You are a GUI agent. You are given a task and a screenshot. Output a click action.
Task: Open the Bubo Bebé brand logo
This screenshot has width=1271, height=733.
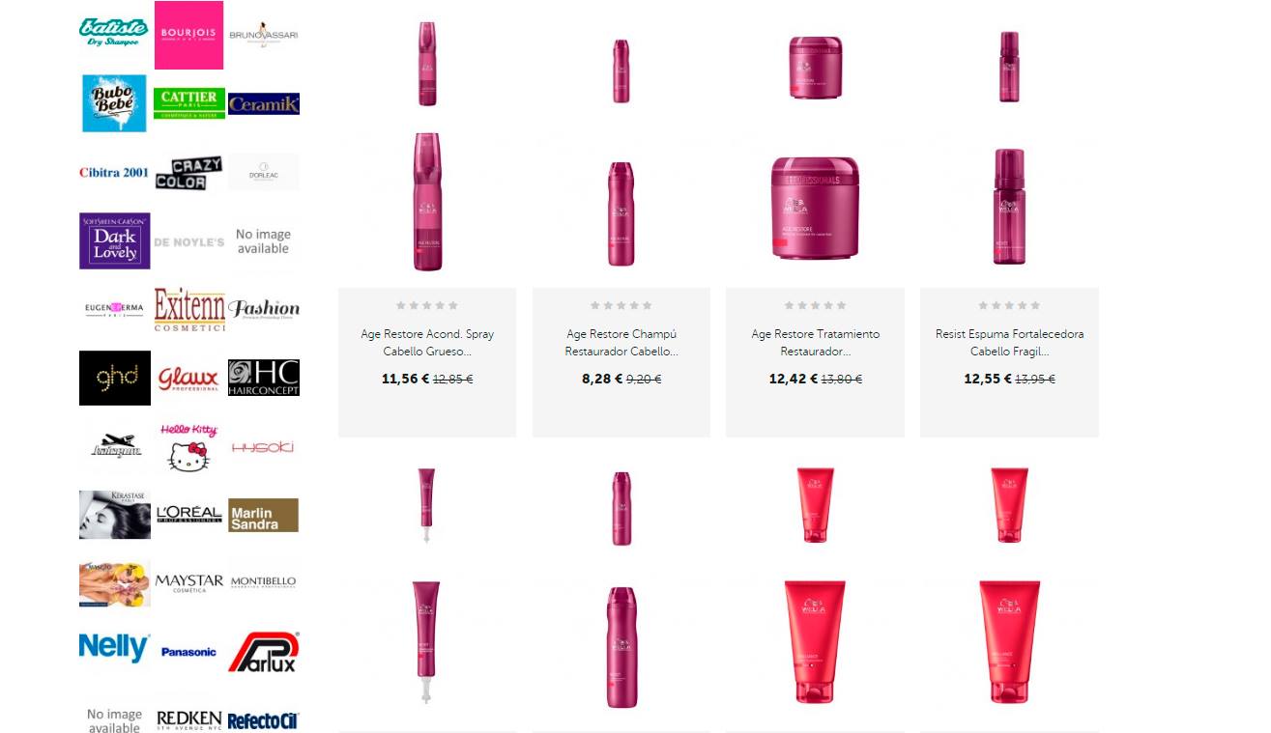pyautogui.click(x=114, y=103)
